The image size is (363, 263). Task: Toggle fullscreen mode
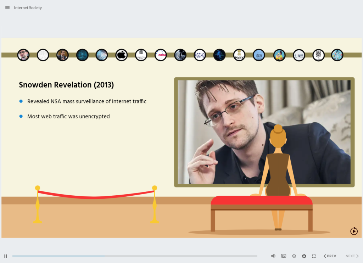pos(314,256)
